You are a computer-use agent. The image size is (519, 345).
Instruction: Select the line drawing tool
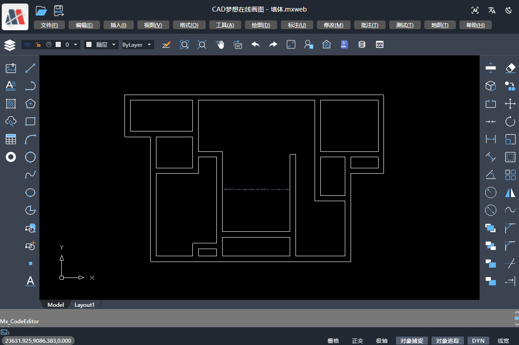[x=31, y=68]
